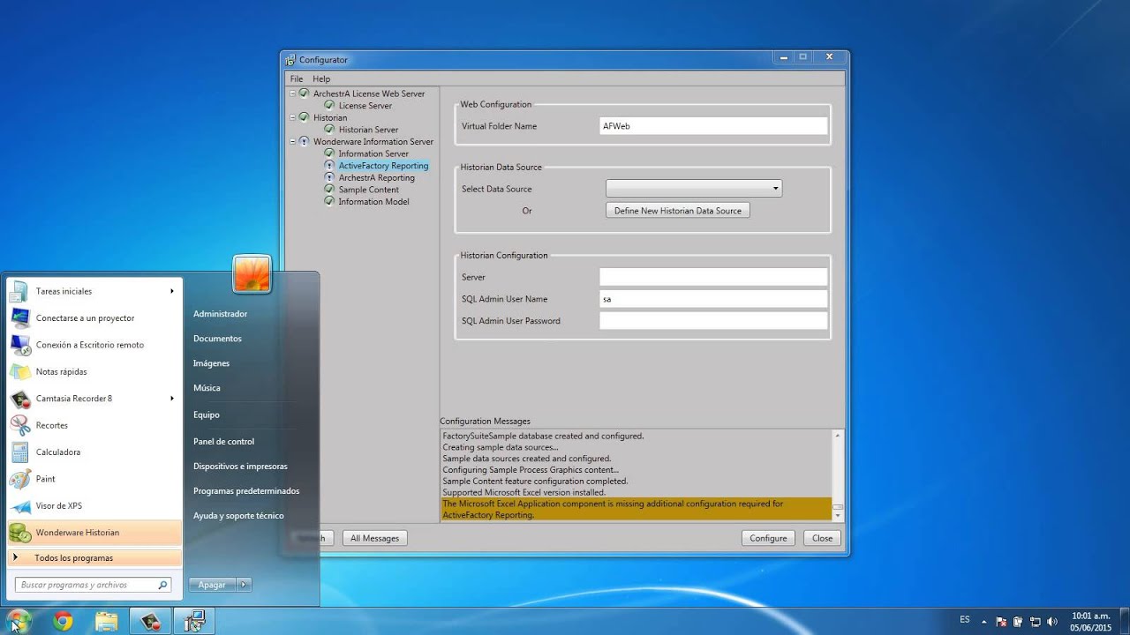Collapse the ArchestrA License Web Server node
The height and width of the screenshot is (635, 1130).
[x=293, y=93]
